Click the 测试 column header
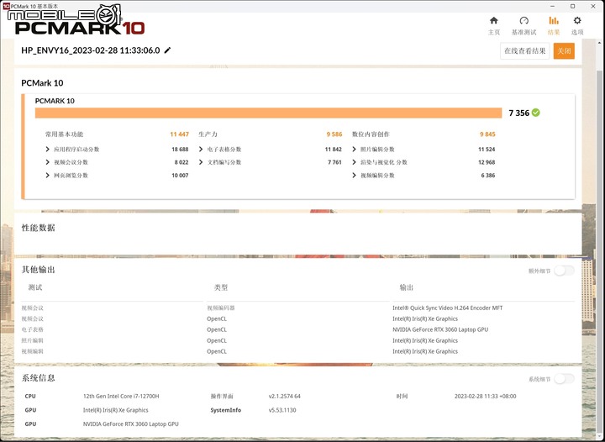The width and height of the screenshot is (605, 442). [x=35, y=287]
